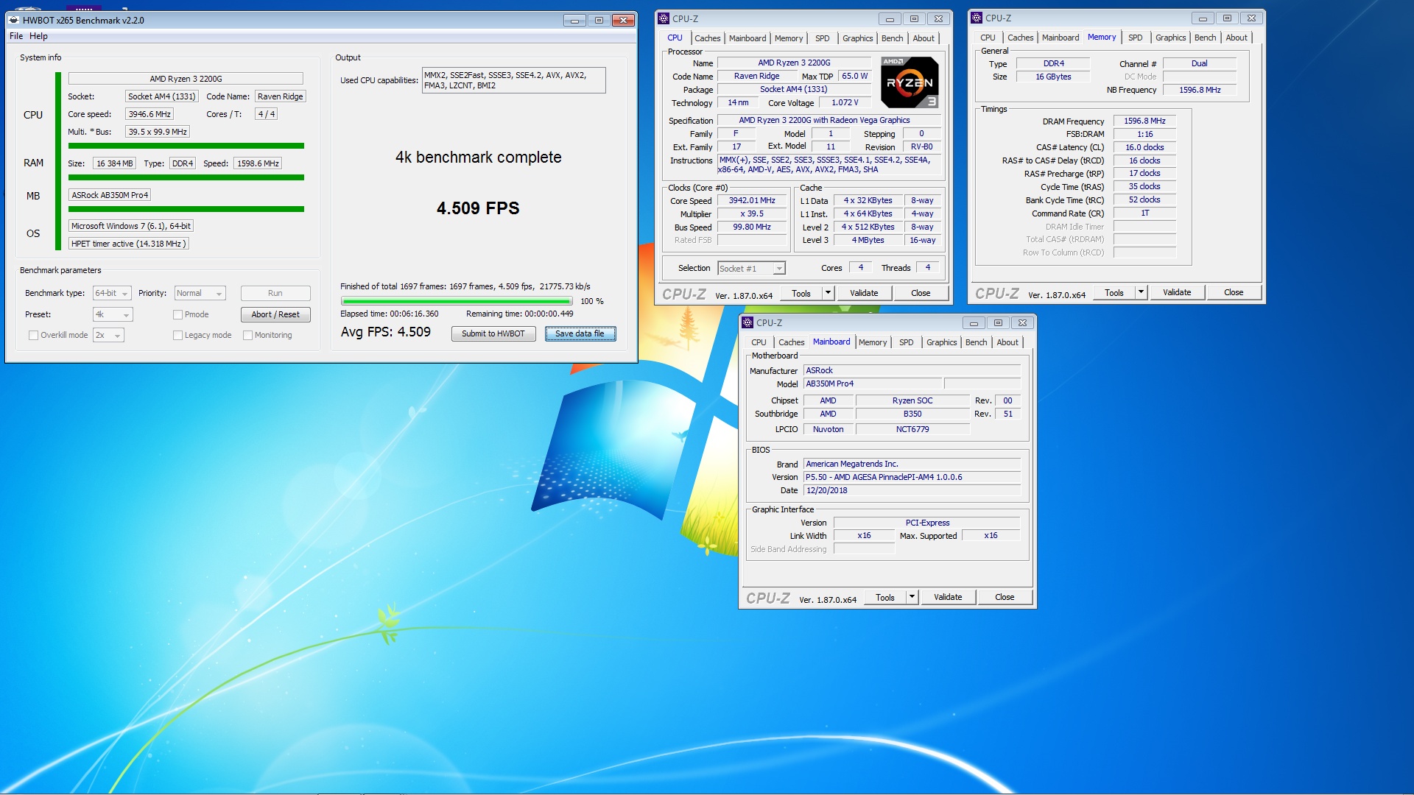Open the Overkill 2x multiplier dropdown
The width and height of the screenshot is (1414, 795).
(108, 335)
